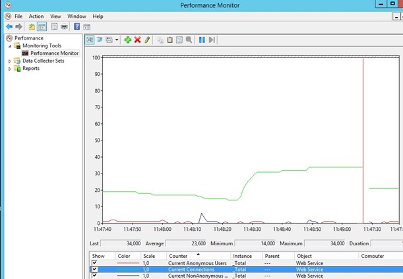The height and width of the screenshot is (279, 403).
Task: Uncheck Show for Current Anonymous Users
Action: 94,263
